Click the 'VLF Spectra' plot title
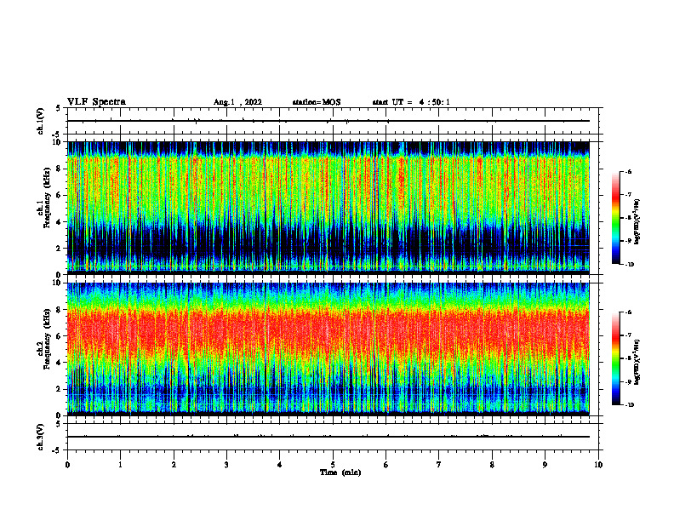Viewport: 674px width, 521px height. coord(96,102)
